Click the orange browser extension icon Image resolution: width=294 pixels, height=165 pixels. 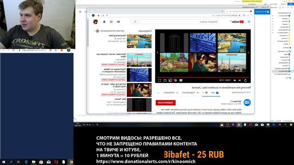point(99,16)
